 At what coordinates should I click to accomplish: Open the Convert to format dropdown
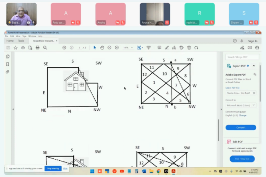241,105
